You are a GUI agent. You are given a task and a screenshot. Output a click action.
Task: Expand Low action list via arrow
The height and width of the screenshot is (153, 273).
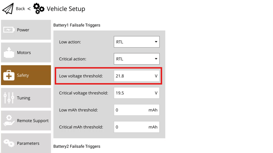click(x=156, y=42)
